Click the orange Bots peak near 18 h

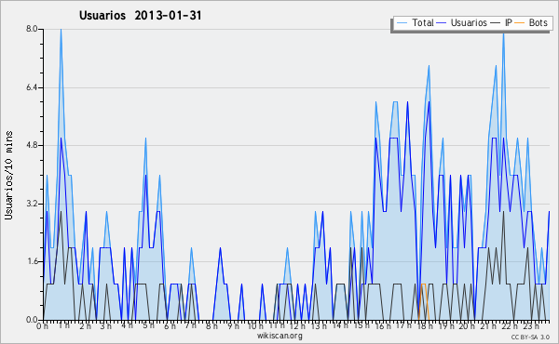[x=423, y=284]
